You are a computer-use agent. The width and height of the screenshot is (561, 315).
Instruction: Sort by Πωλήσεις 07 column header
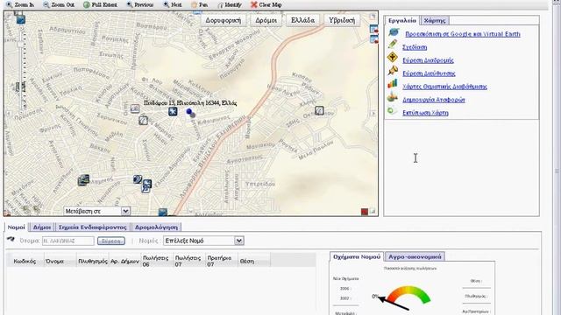[x=189, y=261]
